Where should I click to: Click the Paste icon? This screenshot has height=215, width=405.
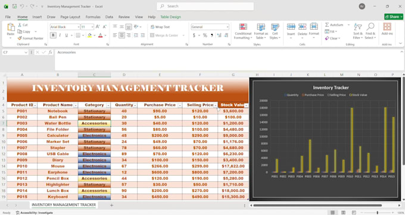pos(11,27)
